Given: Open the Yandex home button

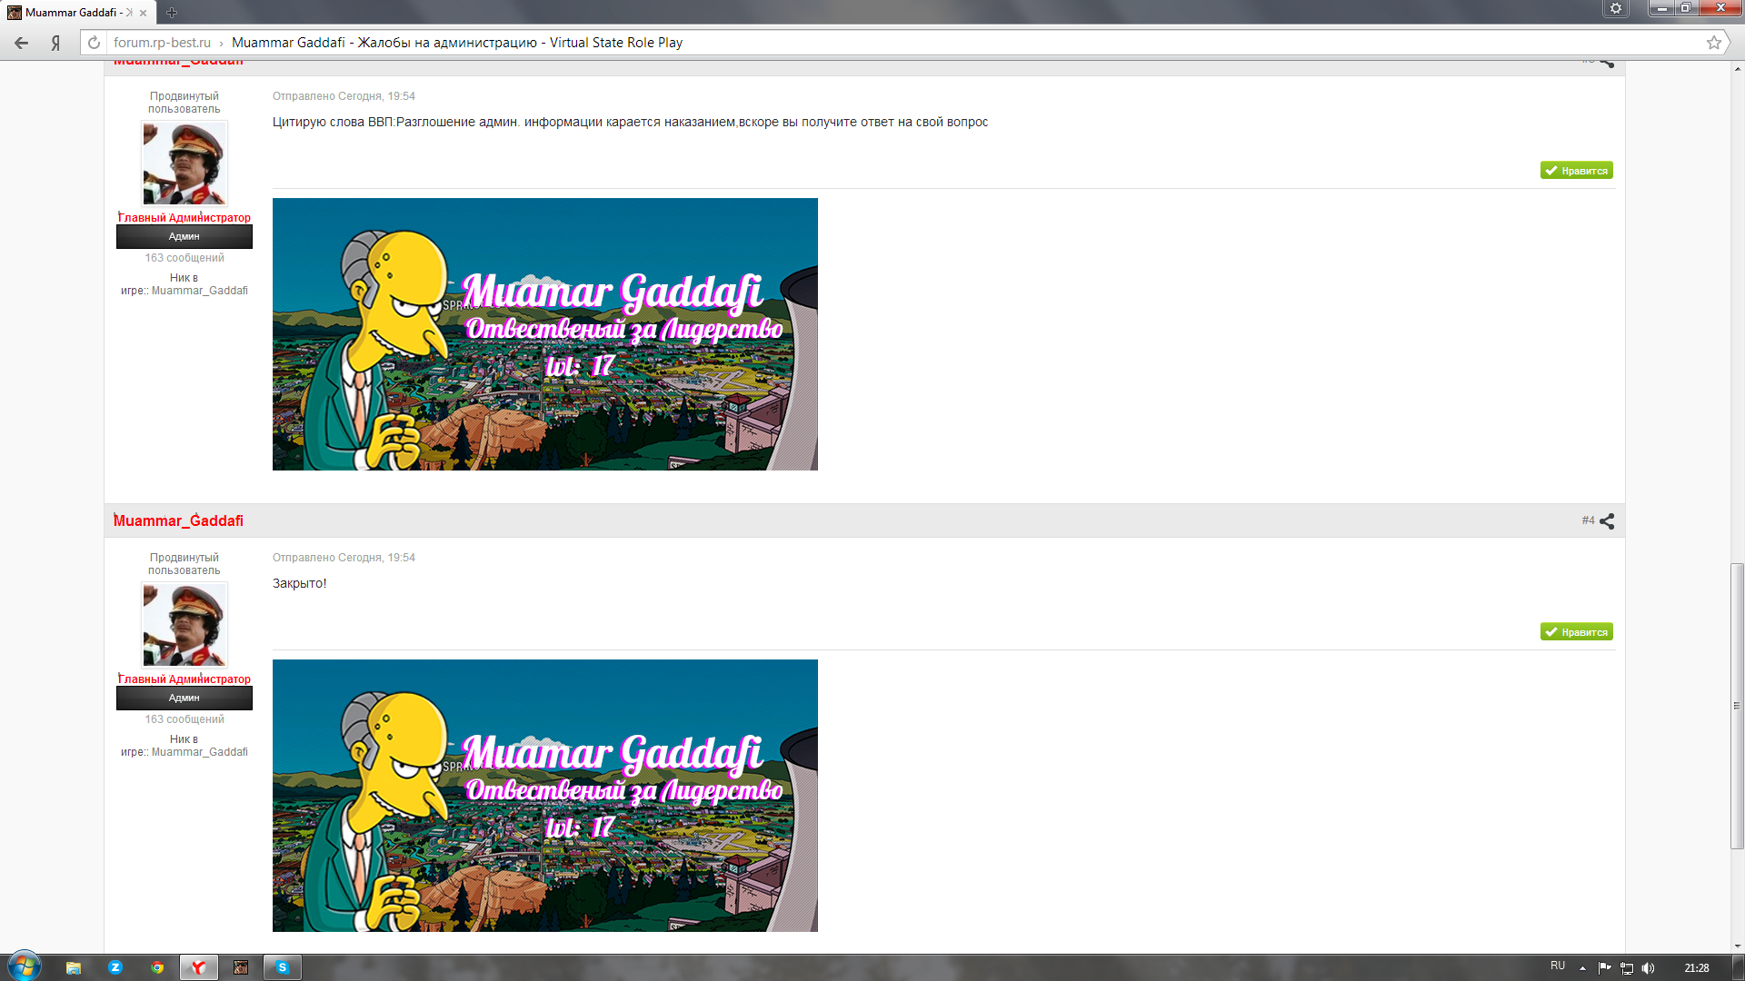Looking at the screenshot, I should point(55,43).
